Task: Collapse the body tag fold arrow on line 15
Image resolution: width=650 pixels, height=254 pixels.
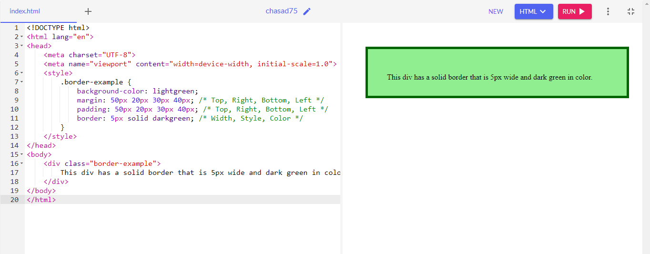Action: (x=22, y=154)
